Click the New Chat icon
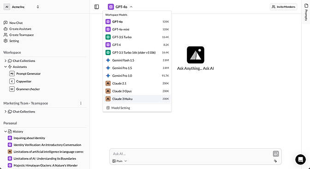Viewport: 310px width, 169px height. click(6, 23)
